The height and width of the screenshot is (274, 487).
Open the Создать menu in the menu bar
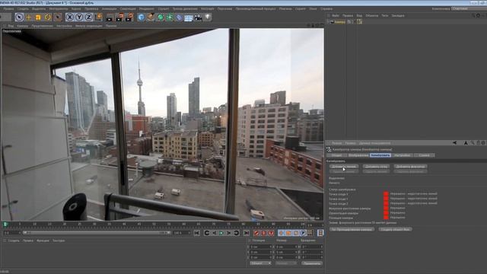click(23, 9)
